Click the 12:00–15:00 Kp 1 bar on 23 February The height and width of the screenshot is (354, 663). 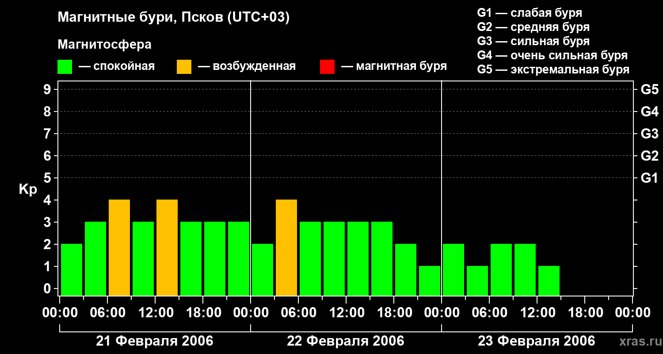point(549,281)
